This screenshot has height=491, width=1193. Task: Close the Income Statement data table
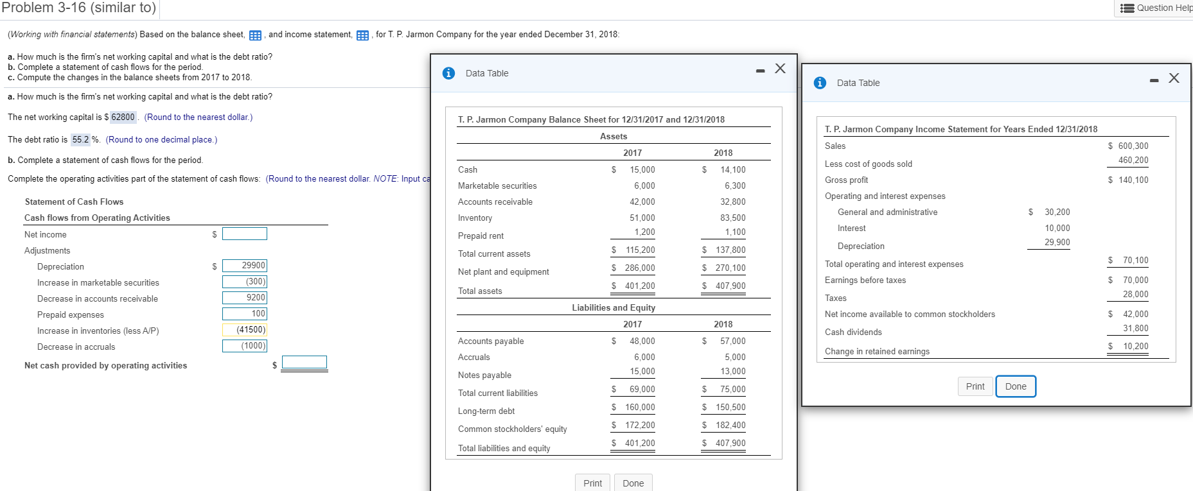tap(1174, 78)
